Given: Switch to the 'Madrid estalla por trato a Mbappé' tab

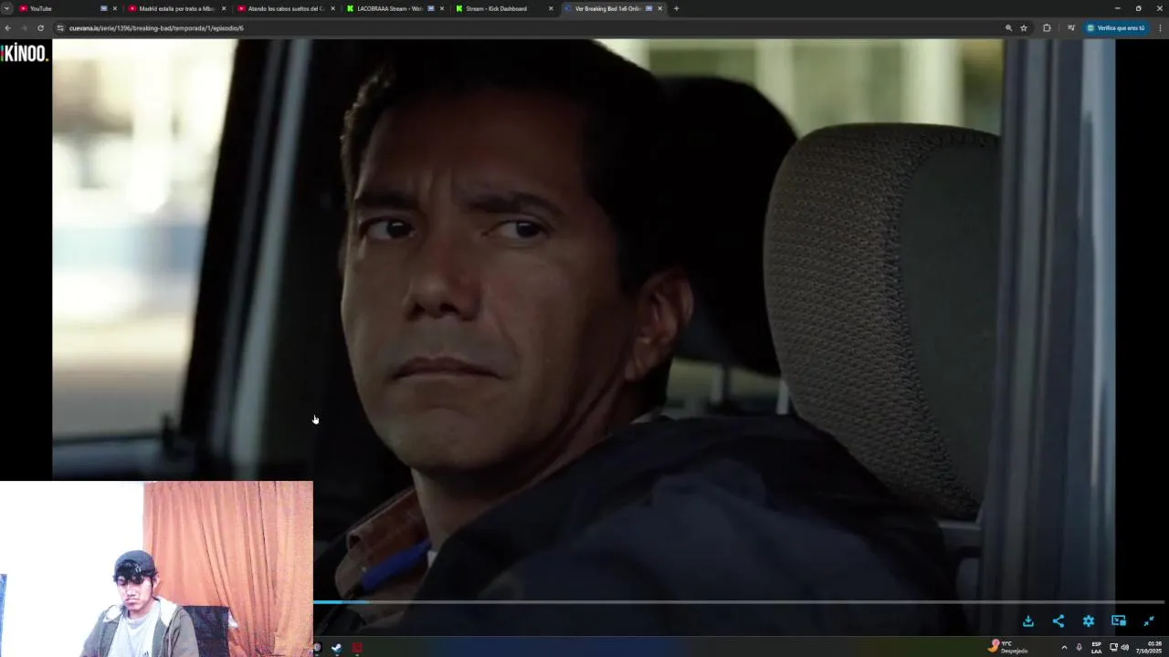Looking at the screenshot, I should tap(176, 8).
